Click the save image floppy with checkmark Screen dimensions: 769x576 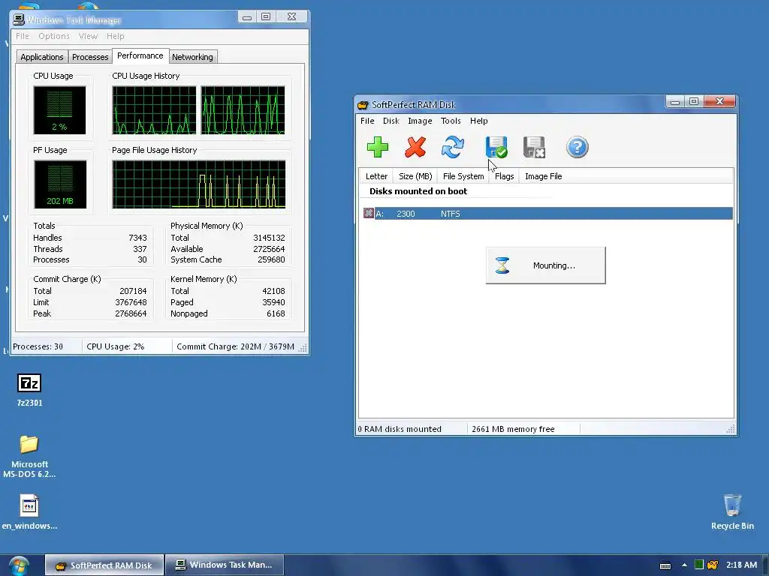click(x=496, y=147)
